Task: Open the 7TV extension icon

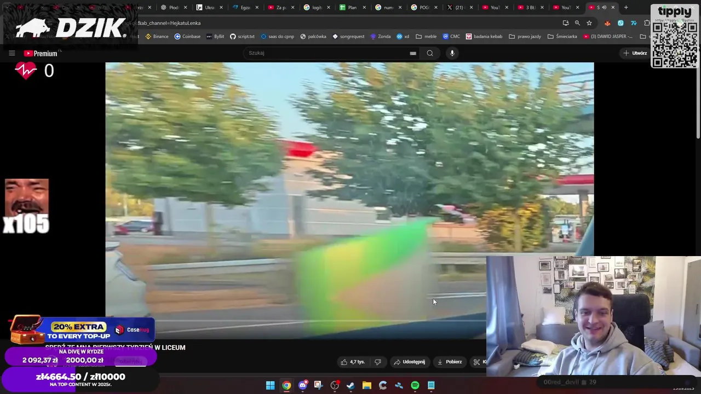Action: point(634,23)
